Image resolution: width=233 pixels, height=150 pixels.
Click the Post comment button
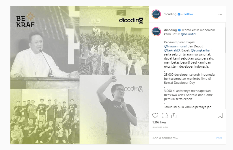pos(219,138)
